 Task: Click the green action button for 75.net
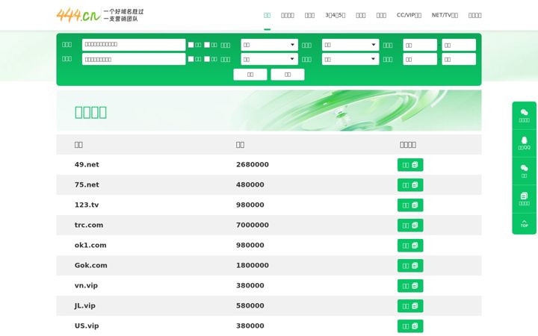point(410,185)
